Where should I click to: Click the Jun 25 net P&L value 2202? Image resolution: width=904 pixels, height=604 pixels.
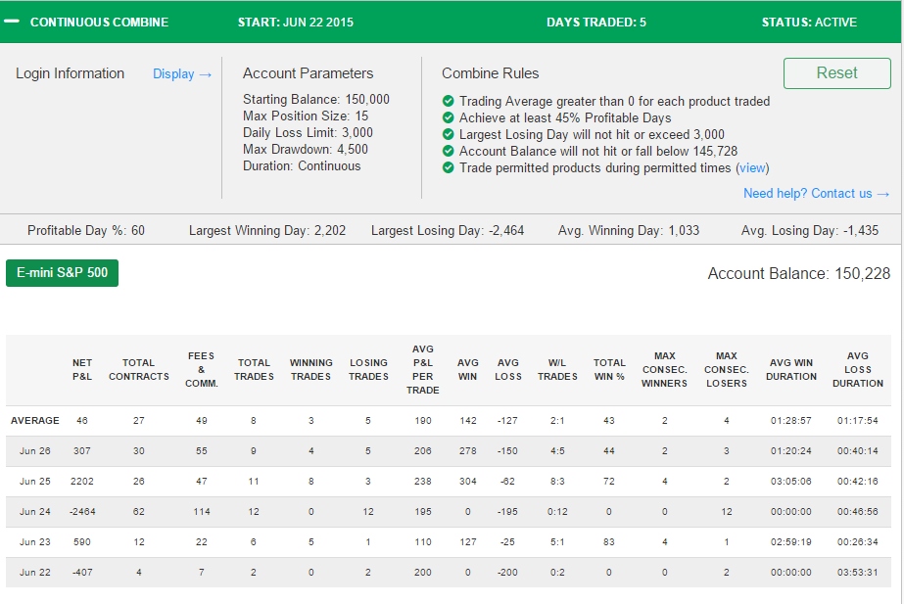coord(82,482)
